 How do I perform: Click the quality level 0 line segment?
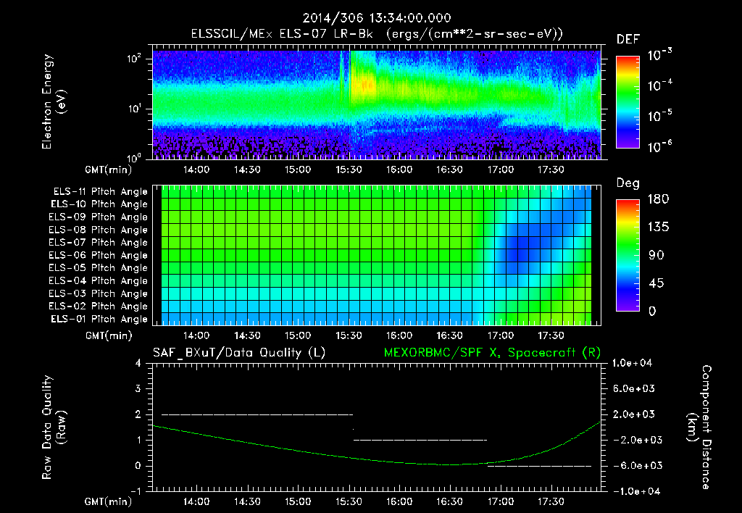pyautogui.click(x=539, y=466)
